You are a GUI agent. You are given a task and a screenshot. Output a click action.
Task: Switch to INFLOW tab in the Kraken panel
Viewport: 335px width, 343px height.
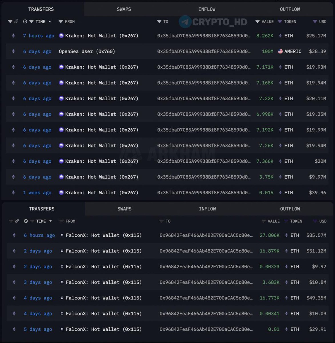point(207,9)
